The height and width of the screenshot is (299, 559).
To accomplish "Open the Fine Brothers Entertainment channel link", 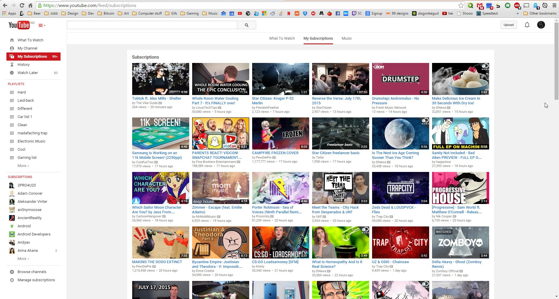I will [216, 162].
